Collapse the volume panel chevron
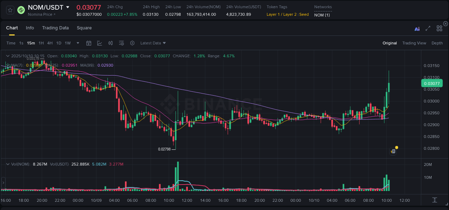Viewport: 449px width, 210px height. [8, 164]
